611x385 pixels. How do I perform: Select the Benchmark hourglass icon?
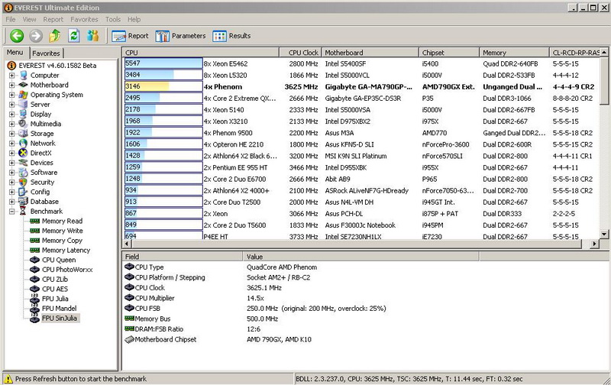(x=24, y=211)
